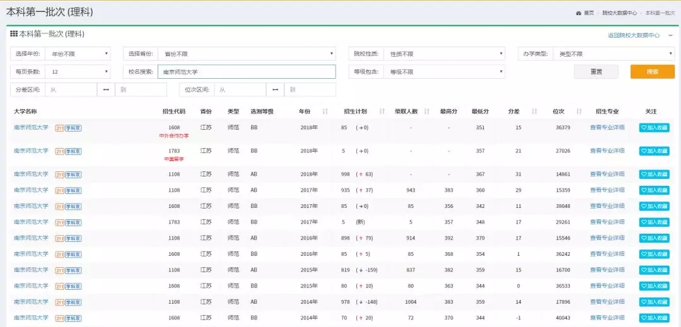Sort by 位次 column arrows
The image size is (681, 327).
pyautogui.click(x=579, y=112)
